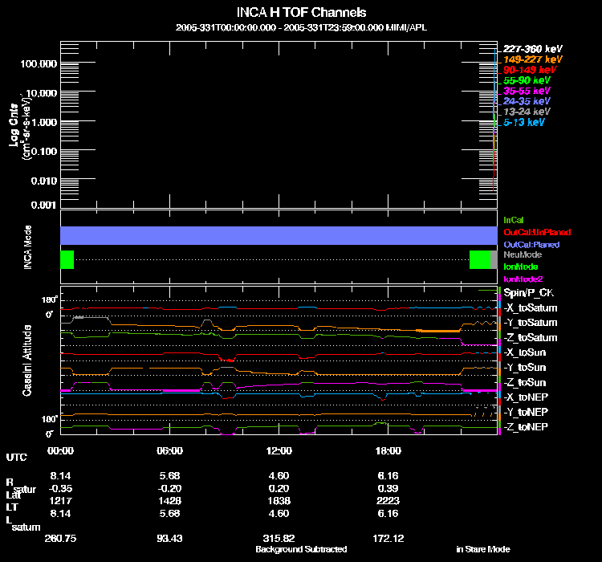The image size is (602, 562).
Task: Click the magenta 35-55 keV legend label
Action: pos(527,91)
